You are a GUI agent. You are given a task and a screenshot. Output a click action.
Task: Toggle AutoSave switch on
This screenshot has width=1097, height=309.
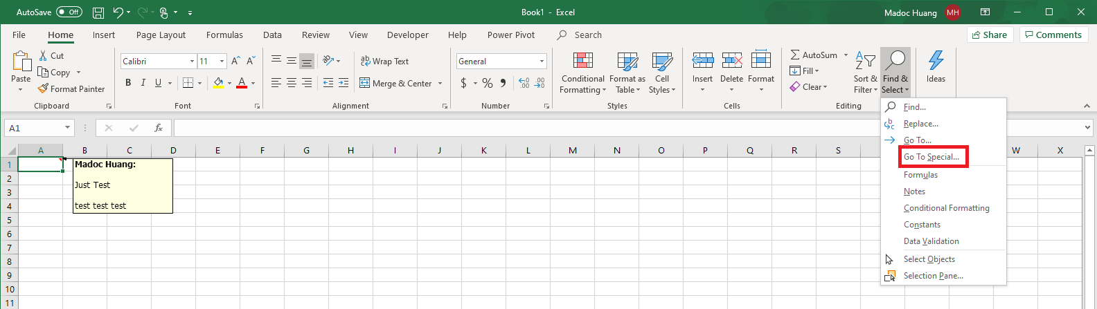69,12
